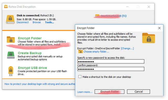The image size is (168, 100).
Task: Click the [Change...] folder link
Action: [x=127, y=48]
